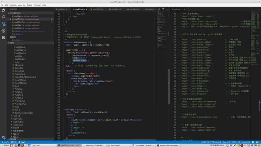Click the open changes icon in editor toolbar
This screenshot has width=261, height=147.
tap(159, 9)
